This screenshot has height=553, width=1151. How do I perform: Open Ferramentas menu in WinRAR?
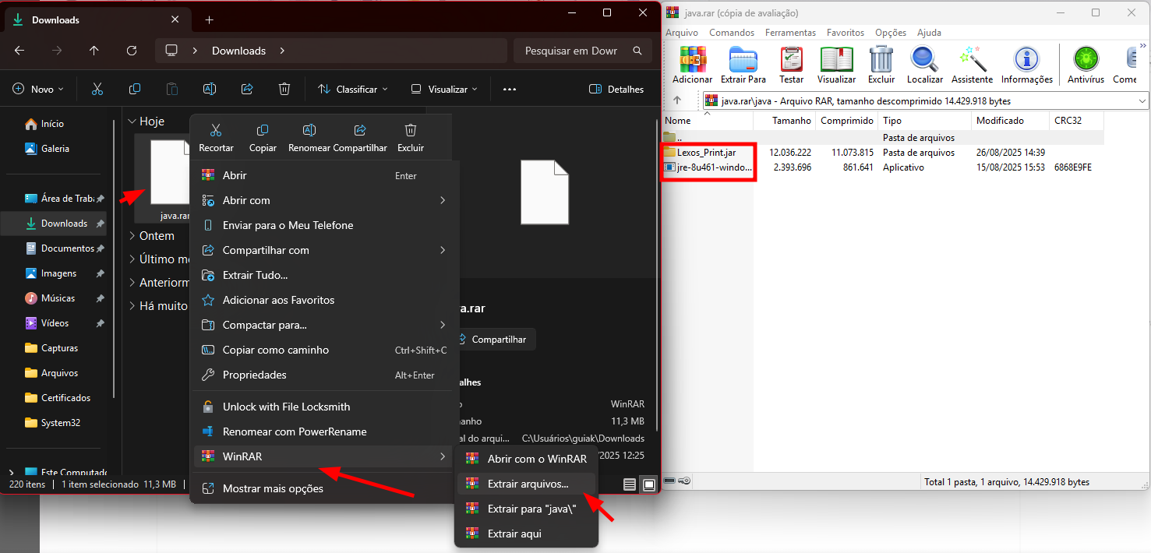click(x=790, y=33)
